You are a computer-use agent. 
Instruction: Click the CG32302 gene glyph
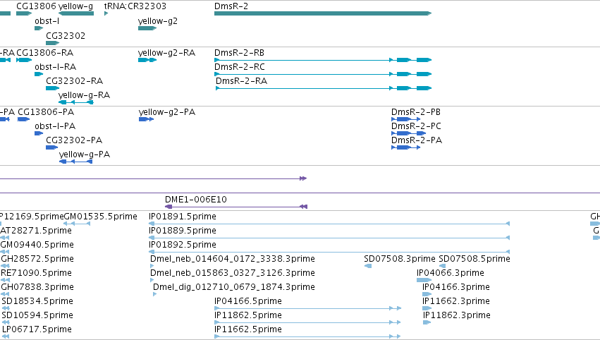tap(52, 43)
